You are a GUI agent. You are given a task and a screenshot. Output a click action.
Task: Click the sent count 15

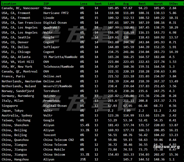pos(96,18)
